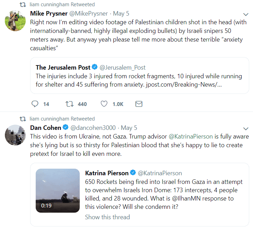Click the Show this thread link

pyautogui.click(x=107, y=217)
